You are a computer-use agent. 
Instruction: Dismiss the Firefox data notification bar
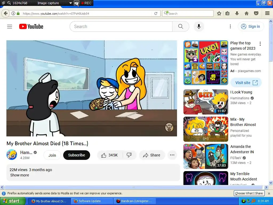click(x=269, y=193)
